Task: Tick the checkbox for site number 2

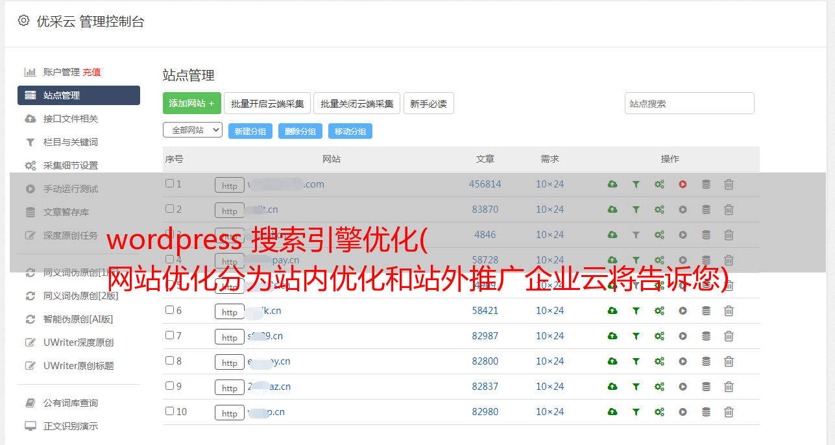Action: point(169,209)
